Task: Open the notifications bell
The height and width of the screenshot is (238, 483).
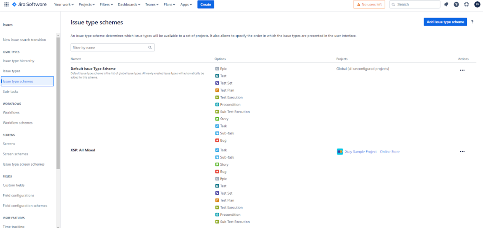Action: pos(447,4)
